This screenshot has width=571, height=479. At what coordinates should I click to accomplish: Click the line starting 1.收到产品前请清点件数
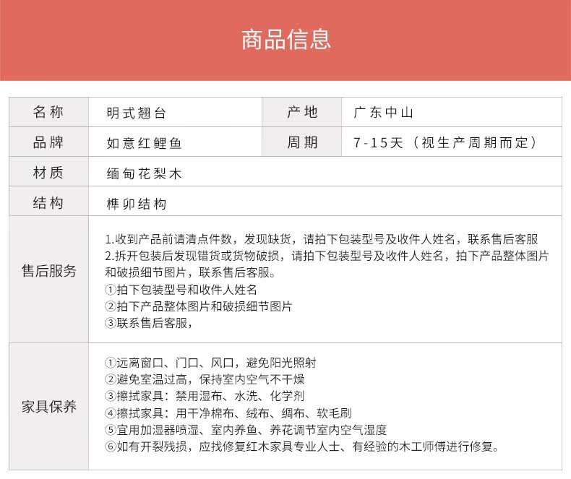(322, 239)
